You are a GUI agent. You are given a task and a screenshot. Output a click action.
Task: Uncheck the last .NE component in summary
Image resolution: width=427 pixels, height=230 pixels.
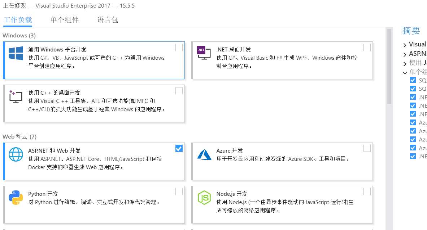pos(413,156)
